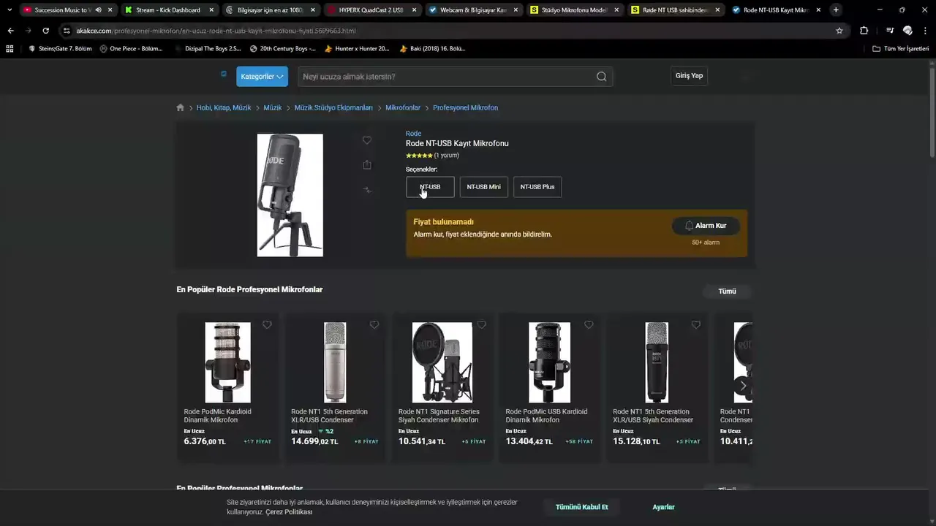Image resolution: width=936 pixels, height=526 pixels.
Task: Open the Rode PodMic Kardioid thumbnail
Action: click(227, 362)
